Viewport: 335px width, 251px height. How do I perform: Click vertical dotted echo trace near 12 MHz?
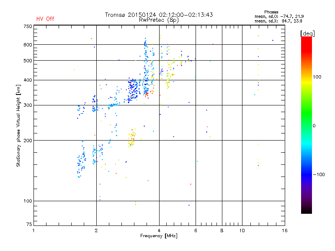(x=258, y=84)
